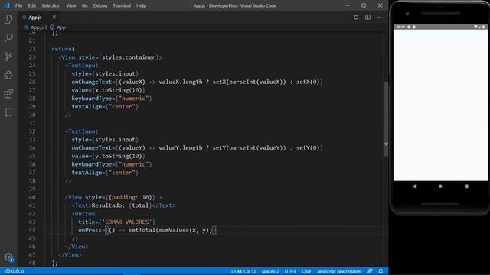This screenshot has width=490, height=275.
Task: Click '"numeric"' string on line 28
Action: [x=132, y=99]
